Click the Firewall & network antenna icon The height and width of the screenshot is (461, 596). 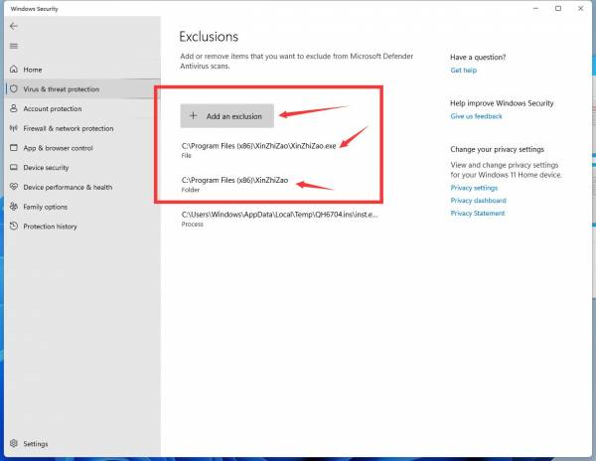pyautogui.click(x=14, y=128)
